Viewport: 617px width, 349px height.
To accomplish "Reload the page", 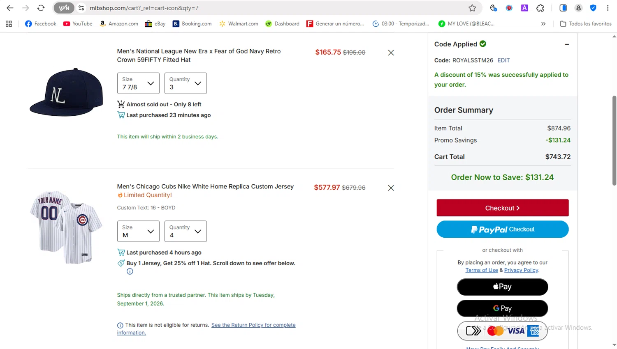I will 41,8.
